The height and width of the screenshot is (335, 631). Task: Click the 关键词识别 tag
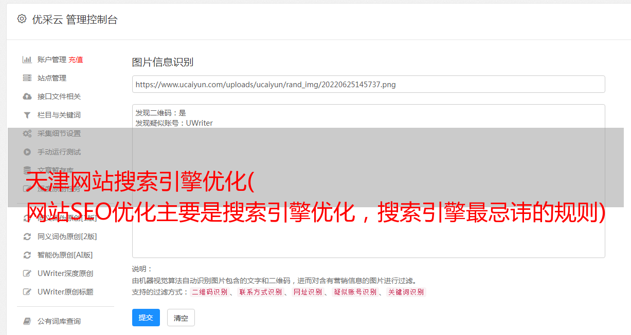click(x=406, y=292)
